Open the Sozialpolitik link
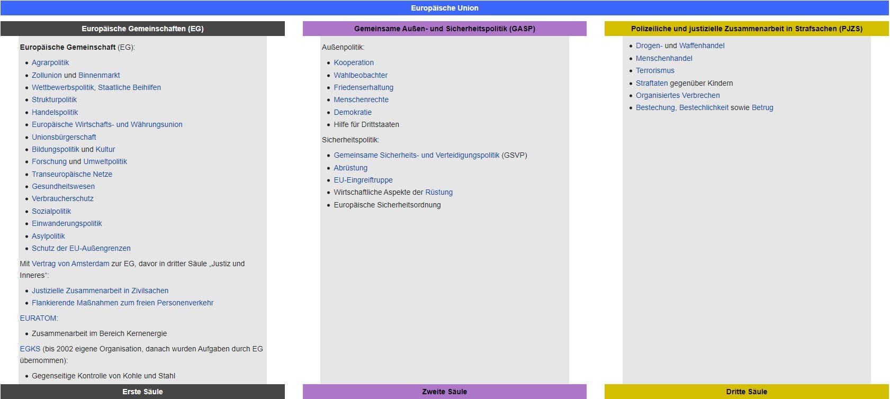 [x=51, y=211]
